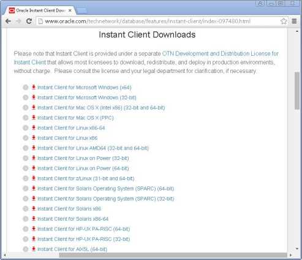The image size is (302, 260).
Task: Open Instant Client for Mac OS X (PPC) link
Action: point(75,118)
